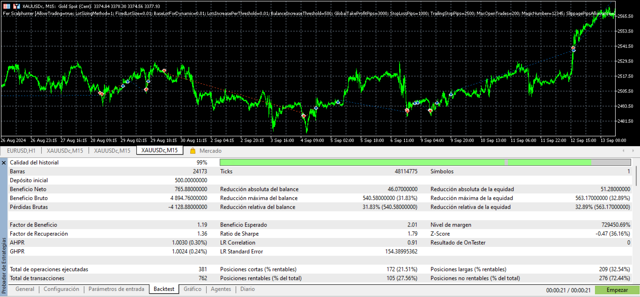The width and height of the screenshot is (640, 297).
Task: Switch to the EURUSD,H1 chart tab
Action: (21, 151)
